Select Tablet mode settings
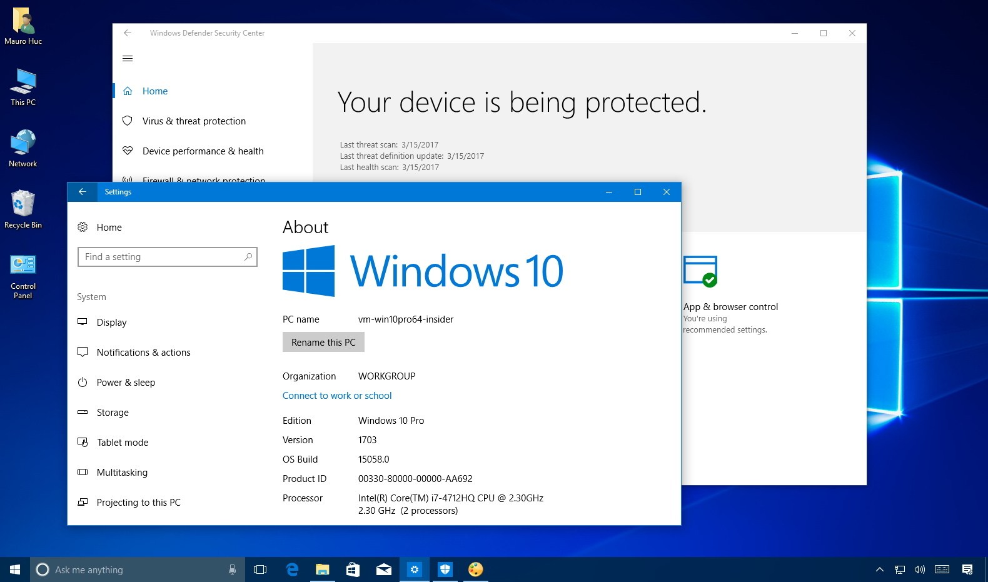The width and height of the screenshot is (988, 582). point(123,443)
